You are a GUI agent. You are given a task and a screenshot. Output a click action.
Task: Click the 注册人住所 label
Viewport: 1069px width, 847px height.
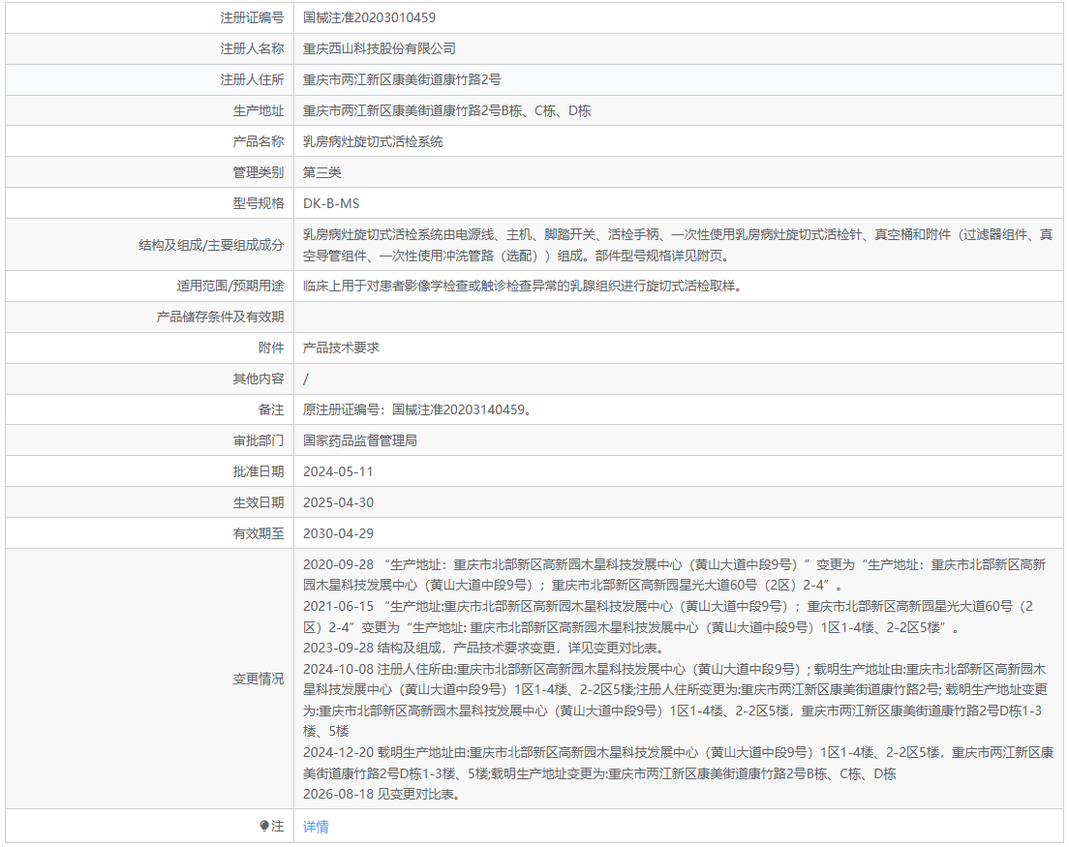[252, 79]
